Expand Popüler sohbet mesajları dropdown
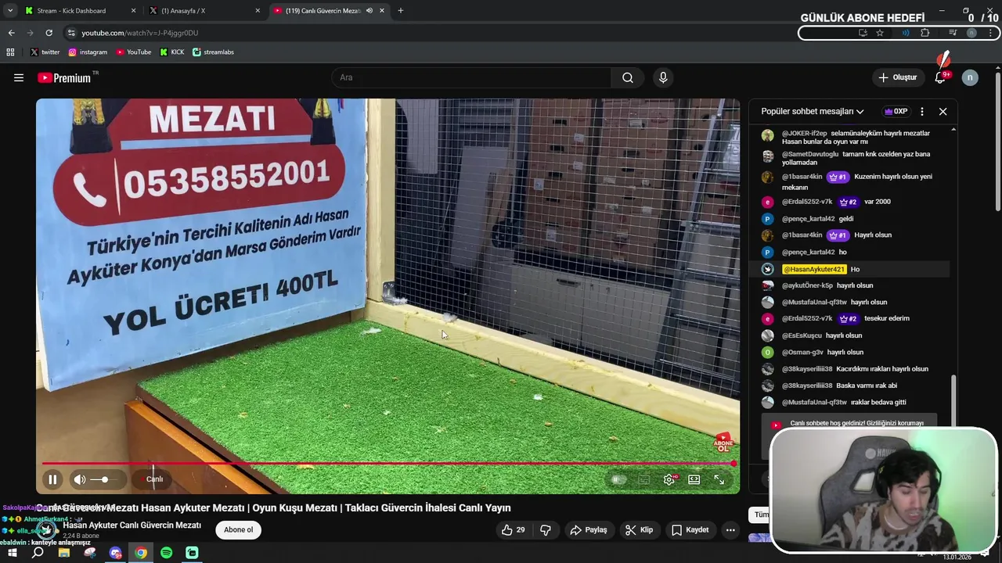1002x563 pixels. [813, 112]
